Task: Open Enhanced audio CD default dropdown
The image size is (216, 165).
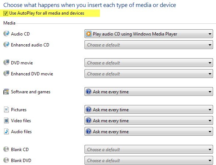Action: 149,45
